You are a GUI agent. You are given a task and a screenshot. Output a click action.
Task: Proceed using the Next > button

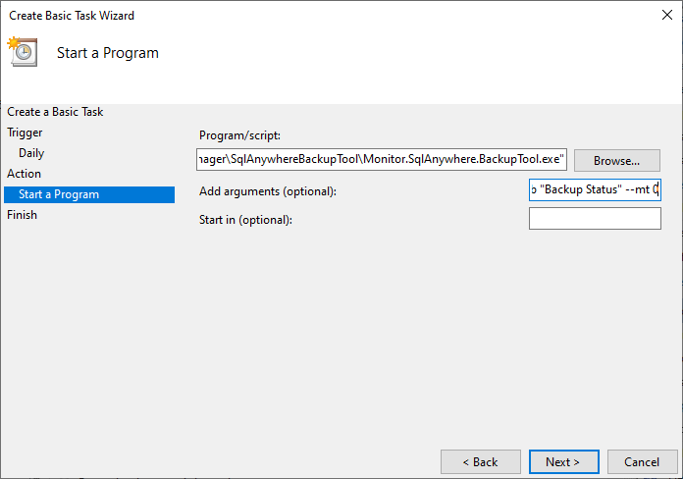coord(563,461)
